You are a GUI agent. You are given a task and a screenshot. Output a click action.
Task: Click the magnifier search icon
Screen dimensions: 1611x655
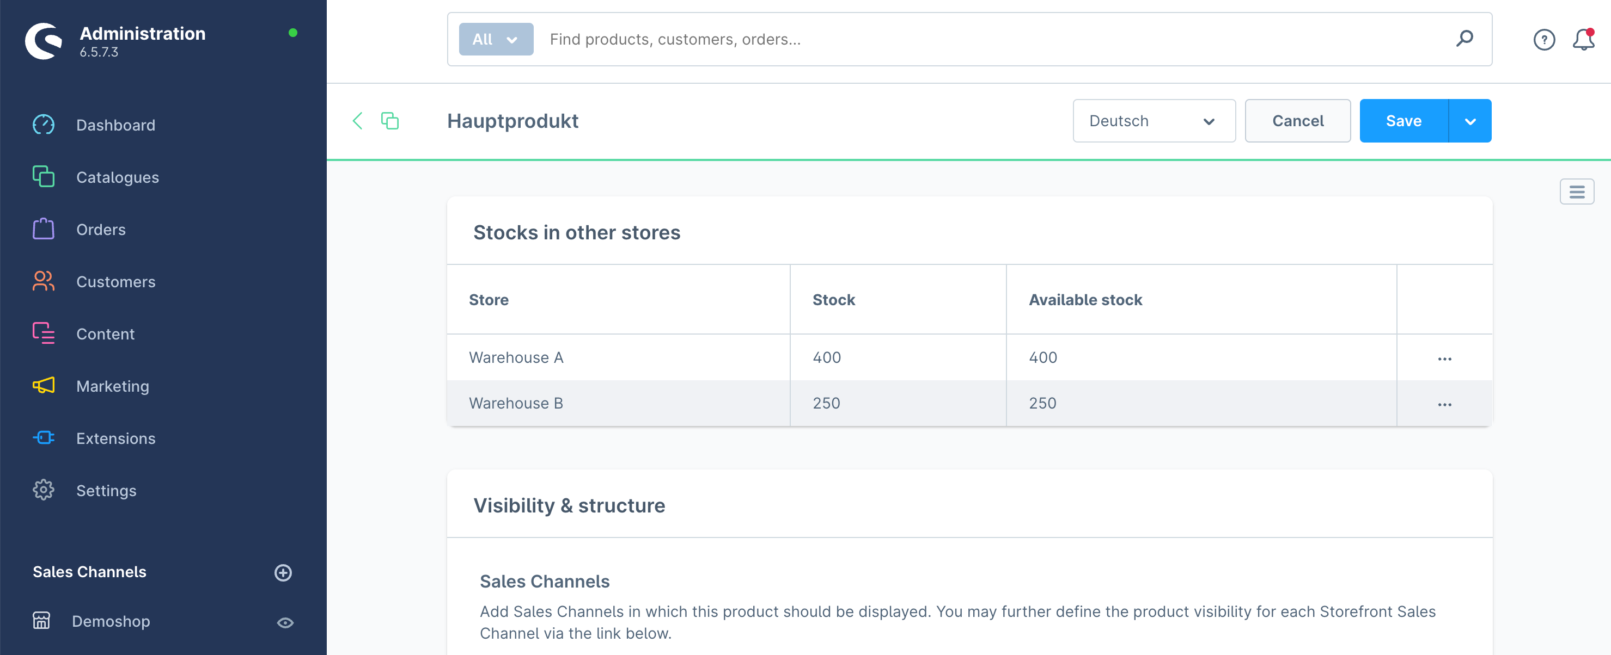1464,39
